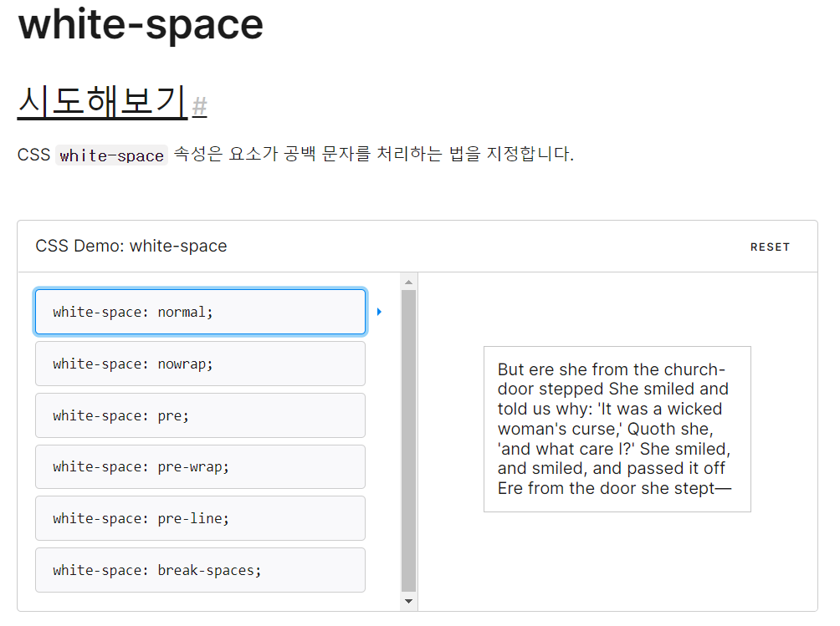Screen dimensions: 840x626
Task: Click the scrollbar down arrow icon
Action: click(x=408, y=601)
